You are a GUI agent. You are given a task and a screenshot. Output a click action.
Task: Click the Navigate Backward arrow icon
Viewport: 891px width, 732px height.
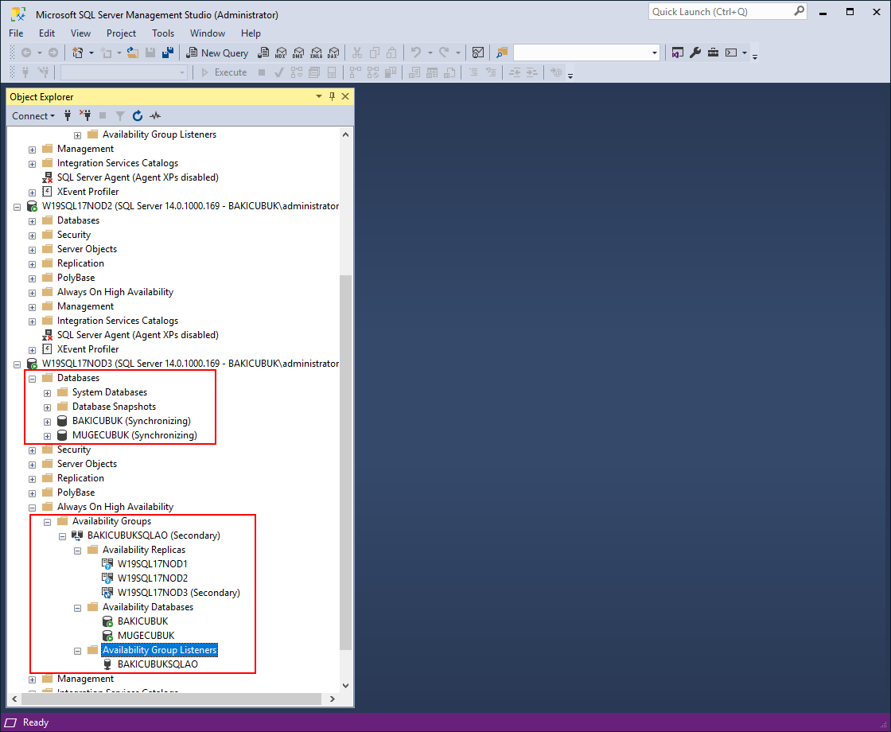(x=26, y=53)
